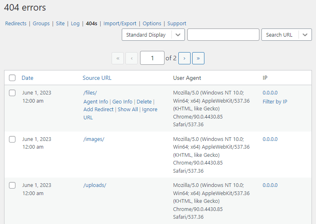The image size is (316, 224).
Task: Check the box for the /files/ row
Action: (12, 93)
